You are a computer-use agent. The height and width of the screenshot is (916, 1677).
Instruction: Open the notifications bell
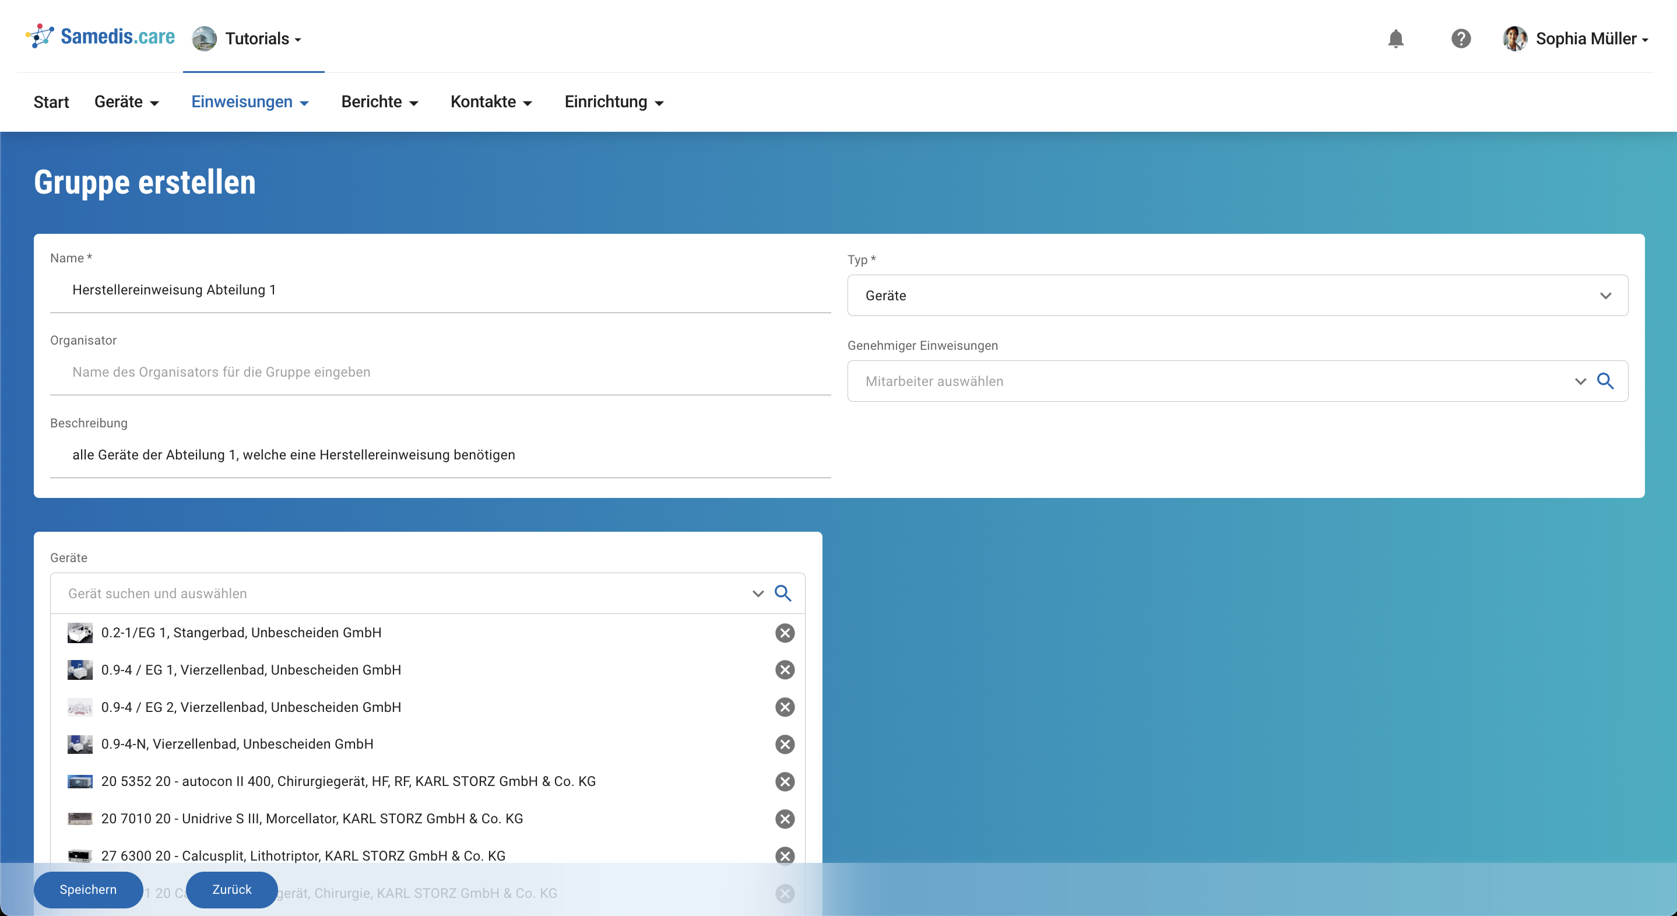pos(1395,38)
